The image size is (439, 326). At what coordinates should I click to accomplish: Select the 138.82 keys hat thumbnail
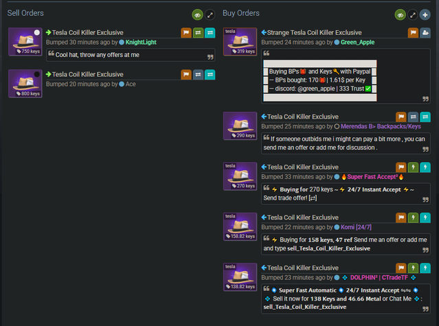point(240,277)
